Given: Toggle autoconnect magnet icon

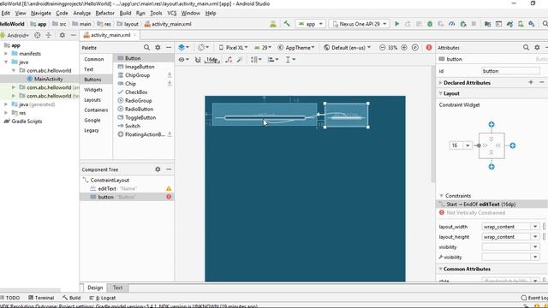Looking at the screenshot, I should click(x=198, y=60).
